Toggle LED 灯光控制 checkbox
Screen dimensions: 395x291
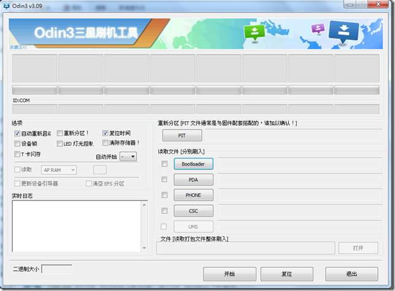click(59, 144)
